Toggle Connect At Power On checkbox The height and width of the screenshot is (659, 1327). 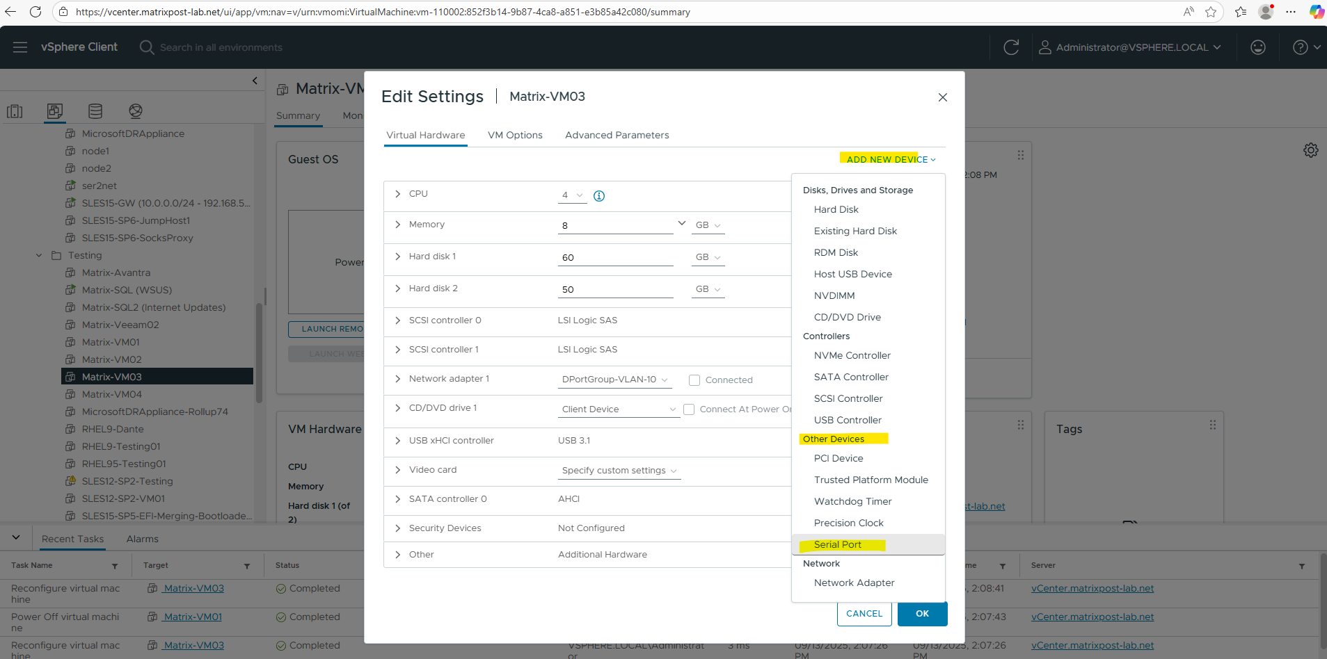pos(689,409)
